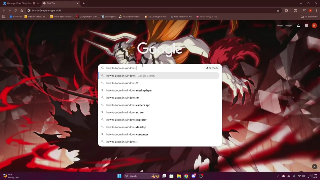Viewport: 320px width, 180px height.
Task: Open the Windows Start menu
Action: coord(119,176)
